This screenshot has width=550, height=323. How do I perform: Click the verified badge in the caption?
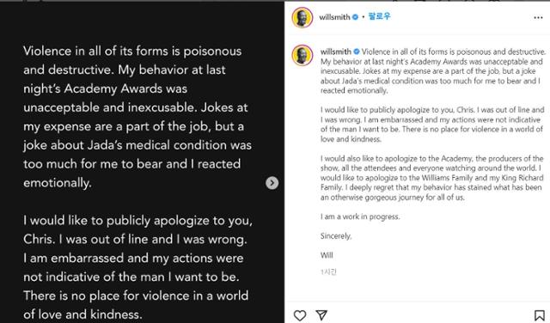357,52
